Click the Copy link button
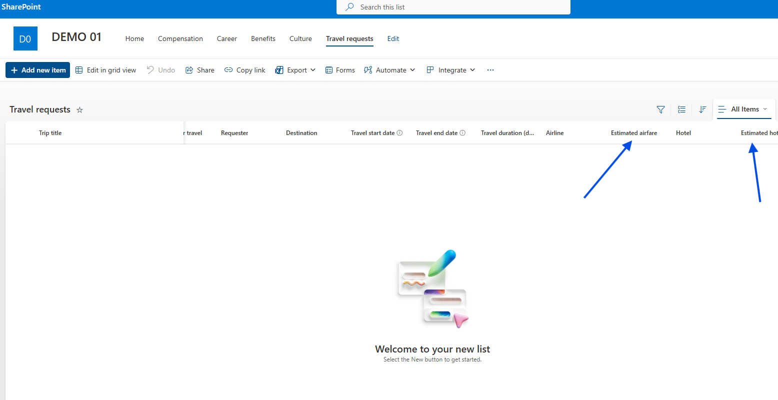 pyautogui.click(x=245, y=70)
